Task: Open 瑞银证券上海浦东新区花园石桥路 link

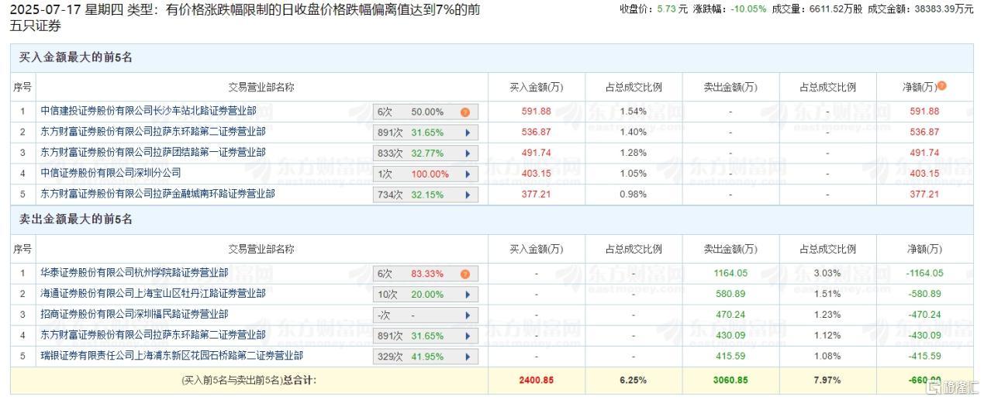Action: (x=171, y=356)
